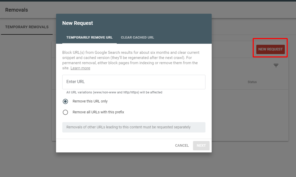This screenshot has width=296, height=177.
Task: Open the table filter icon
Action: pyautogui.click(x=276, y=65)
